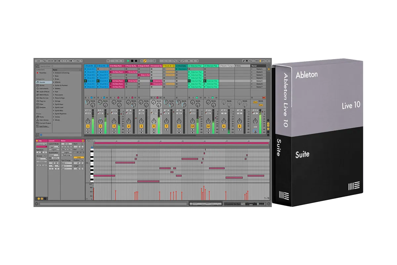397x265 pixels.
Task: Expand the Winds folder
Action: (x=54, y=120)
